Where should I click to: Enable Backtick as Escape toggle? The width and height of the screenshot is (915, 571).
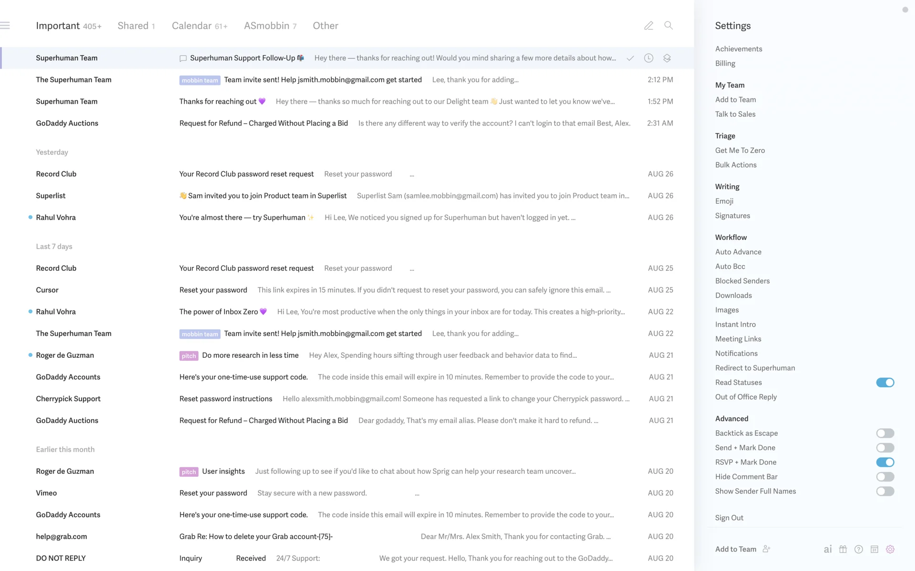pos(885,433)
